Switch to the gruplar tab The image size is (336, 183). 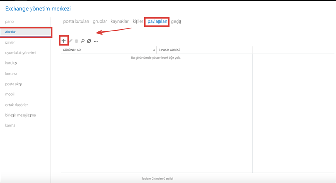pos(100,21)
